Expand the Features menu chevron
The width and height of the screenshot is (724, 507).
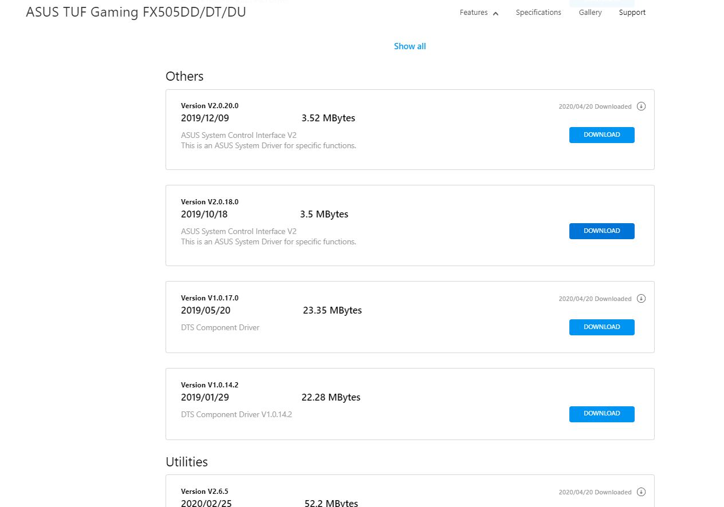[x=495, y=13]
